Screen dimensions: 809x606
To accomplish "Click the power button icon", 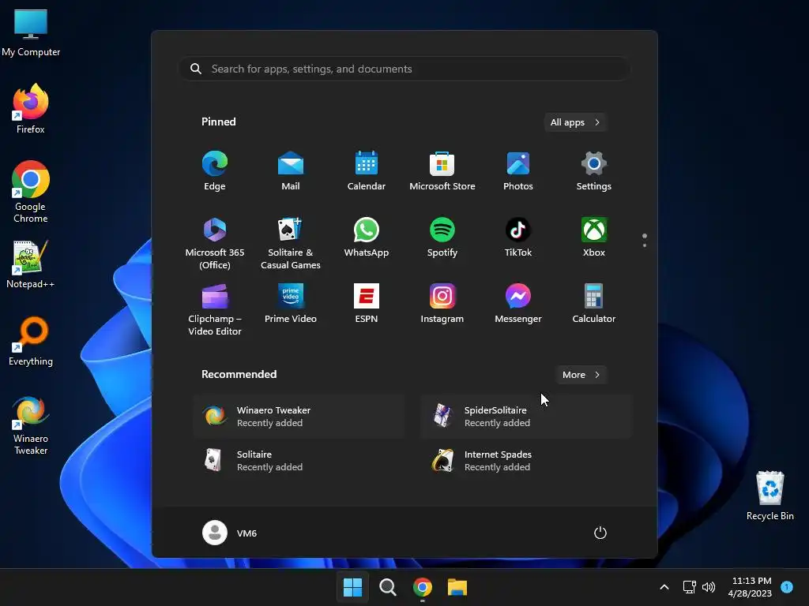I will (x=600, y=533).
